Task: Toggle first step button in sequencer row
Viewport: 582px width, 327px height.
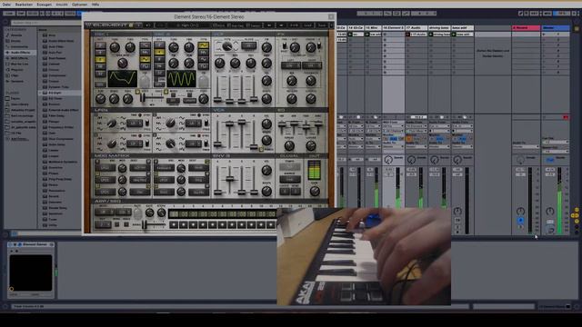Action: 174,224
